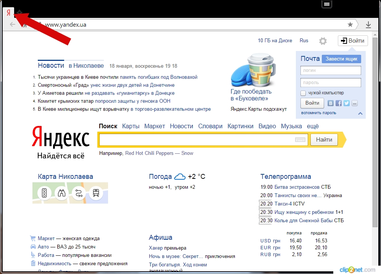Open Новости service tab above search
This screenshot has height=274, width=381.
pos(181,126)
